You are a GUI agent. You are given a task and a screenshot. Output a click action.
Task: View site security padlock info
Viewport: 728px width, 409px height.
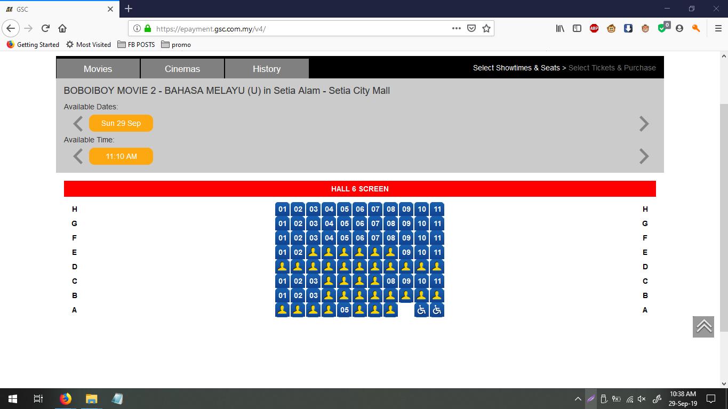pos(148,28)
